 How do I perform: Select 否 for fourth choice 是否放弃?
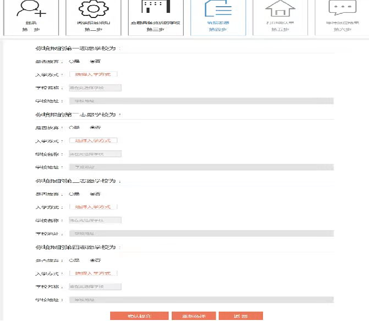coord(93,260)
